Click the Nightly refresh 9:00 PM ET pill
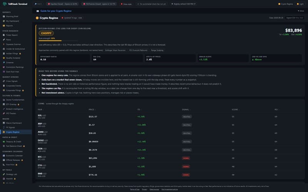308x192 pixels. (184, 4)
